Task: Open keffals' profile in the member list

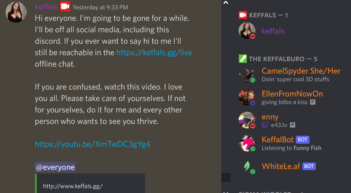Action: click(273, 31)
